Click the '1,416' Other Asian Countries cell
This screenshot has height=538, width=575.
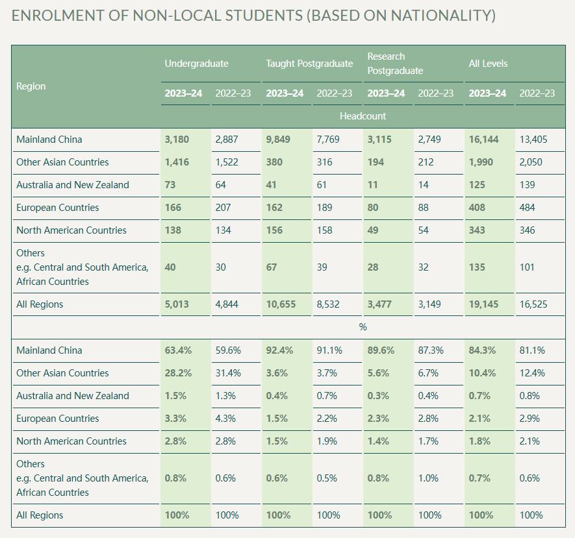tap(177, 162)
